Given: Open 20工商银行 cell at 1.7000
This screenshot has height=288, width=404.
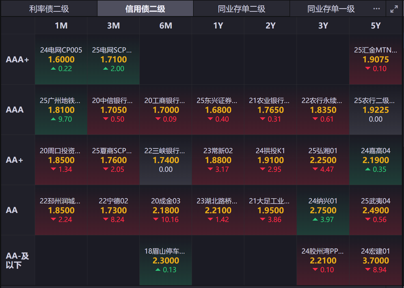Looking at the screenshot, I should [x=166, y=110].
